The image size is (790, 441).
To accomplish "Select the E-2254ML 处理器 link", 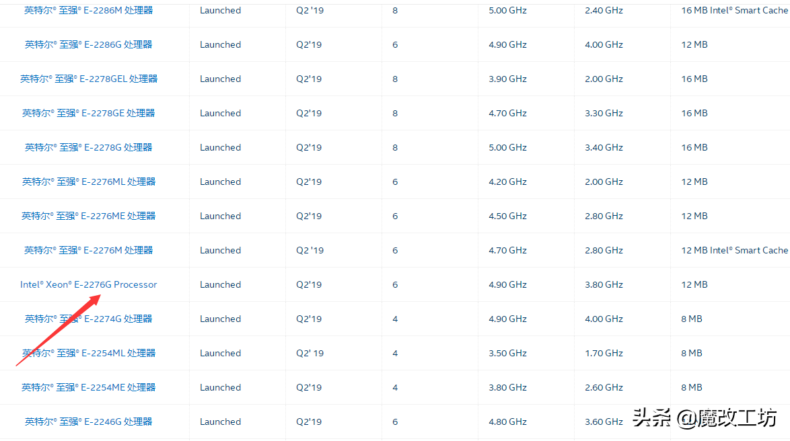I will (x=89, y=353).
